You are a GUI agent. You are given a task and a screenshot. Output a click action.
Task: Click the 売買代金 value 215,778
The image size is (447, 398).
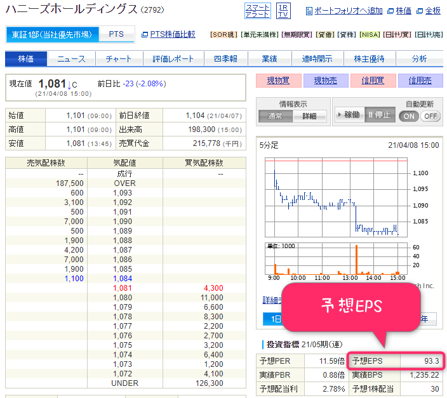[x=206, y=143]
